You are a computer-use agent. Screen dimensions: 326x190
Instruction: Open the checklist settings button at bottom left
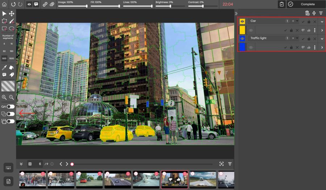click(x=8, y=181)
